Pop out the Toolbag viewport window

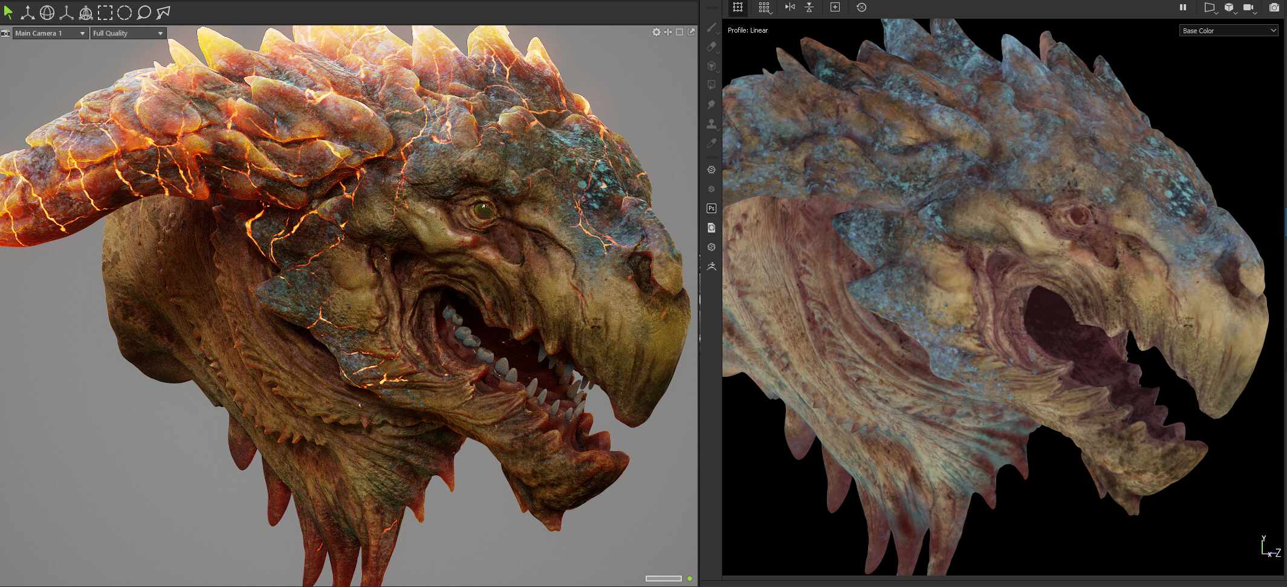point(691,32)
